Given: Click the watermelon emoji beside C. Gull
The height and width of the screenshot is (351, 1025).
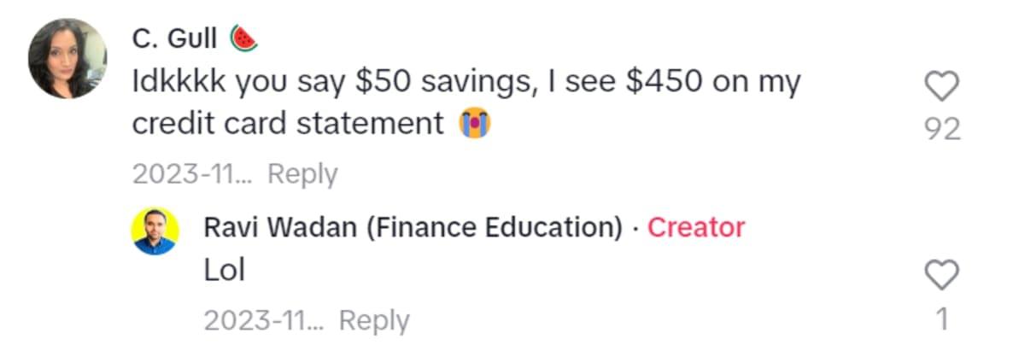Looking at the screenshot, I should [x=243, y=38].
